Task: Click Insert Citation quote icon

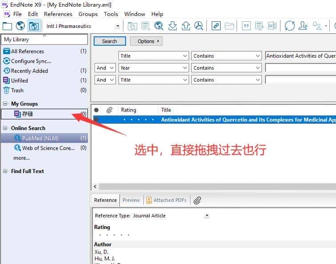Action: point(246,26)
